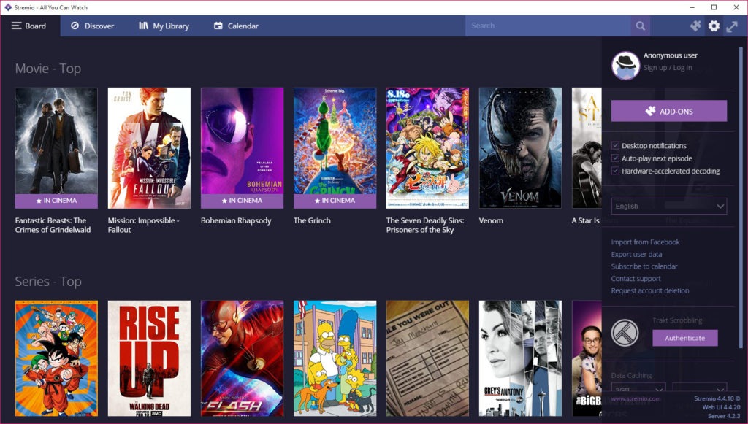Click the Anonymous user avatar
Image resolution: width=748 pixels, height=424 pixels.
pyautogui.click(x=625, y=65)
